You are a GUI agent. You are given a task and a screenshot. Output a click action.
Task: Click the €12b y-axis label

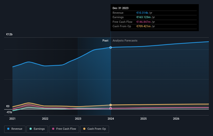tap(9, 34)
